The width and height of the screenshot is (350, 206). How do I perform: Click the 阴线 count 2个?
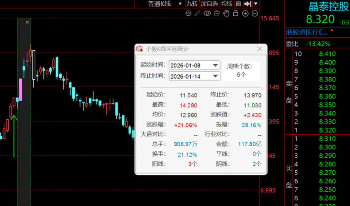coord(257,164)
